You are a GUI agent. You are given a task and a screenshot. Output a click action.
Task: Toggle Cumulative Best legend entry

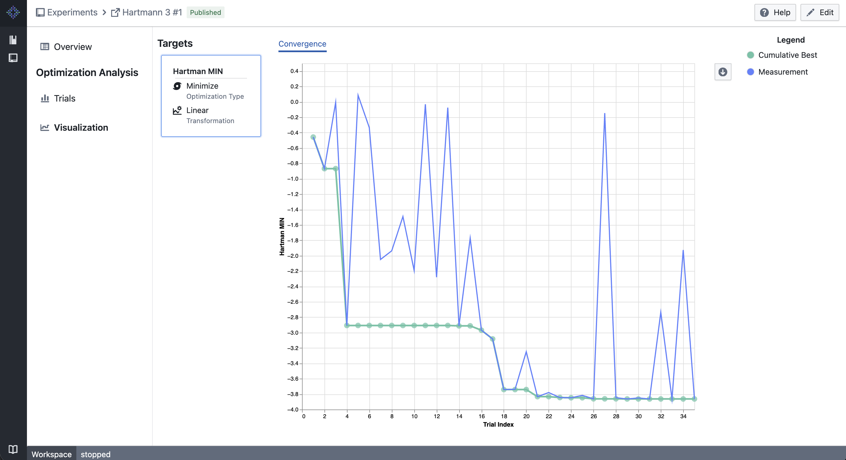[787, 55]
